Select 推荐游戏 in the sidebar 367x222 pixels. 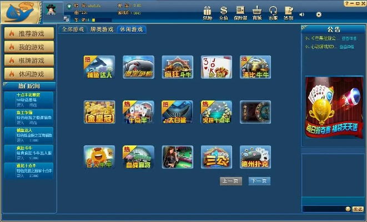28,34
